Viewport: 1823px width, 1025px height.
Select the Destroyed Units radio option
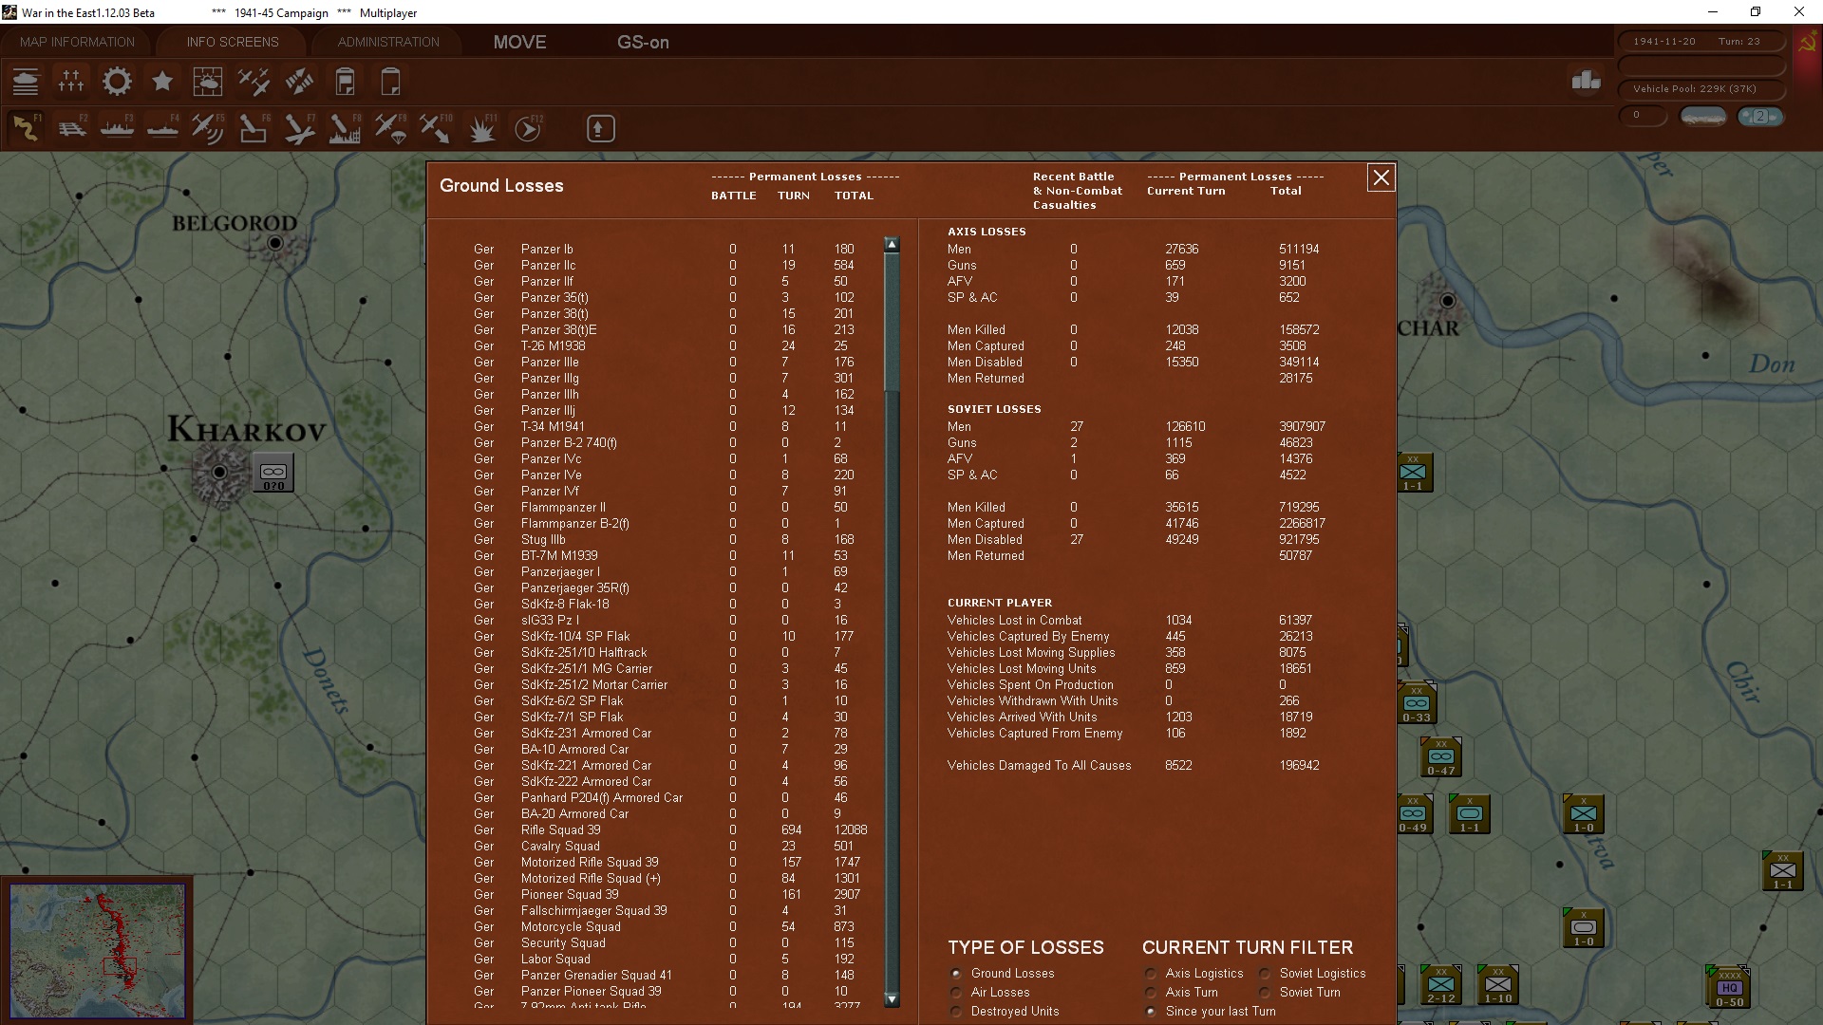coord(956,1012)
